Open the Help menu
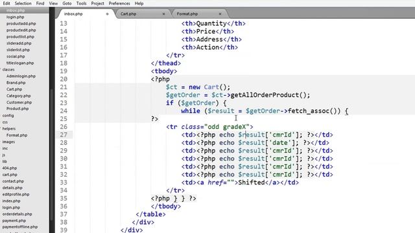Image resolution: width=415 pixels, height=233 pixels. coord(139,3)
